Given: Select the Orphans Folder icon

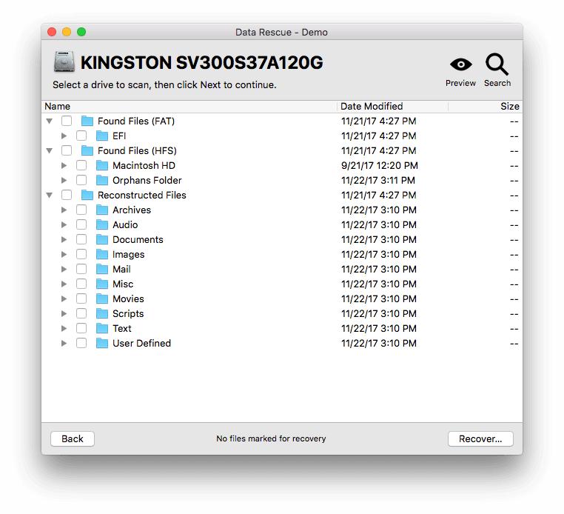Looking at the screenshot, I should tap(102, 181).
